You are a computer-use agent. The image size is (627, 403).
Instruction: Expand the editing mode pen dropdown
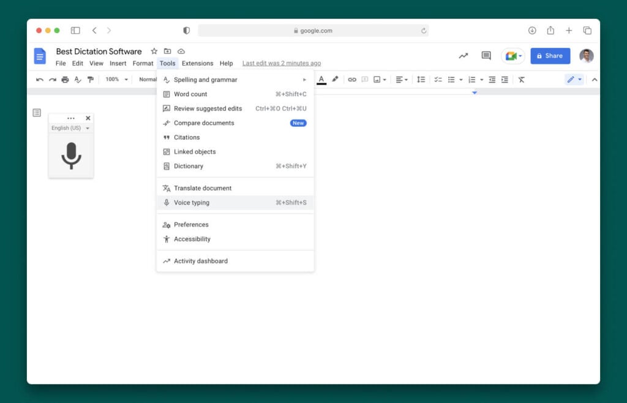tap(579, 79)
